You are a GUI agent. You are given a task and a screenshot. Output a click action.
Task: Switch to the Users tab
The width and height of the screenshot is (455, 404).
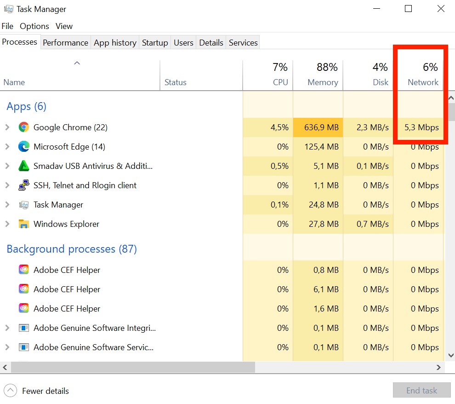(x=183, y=43)
